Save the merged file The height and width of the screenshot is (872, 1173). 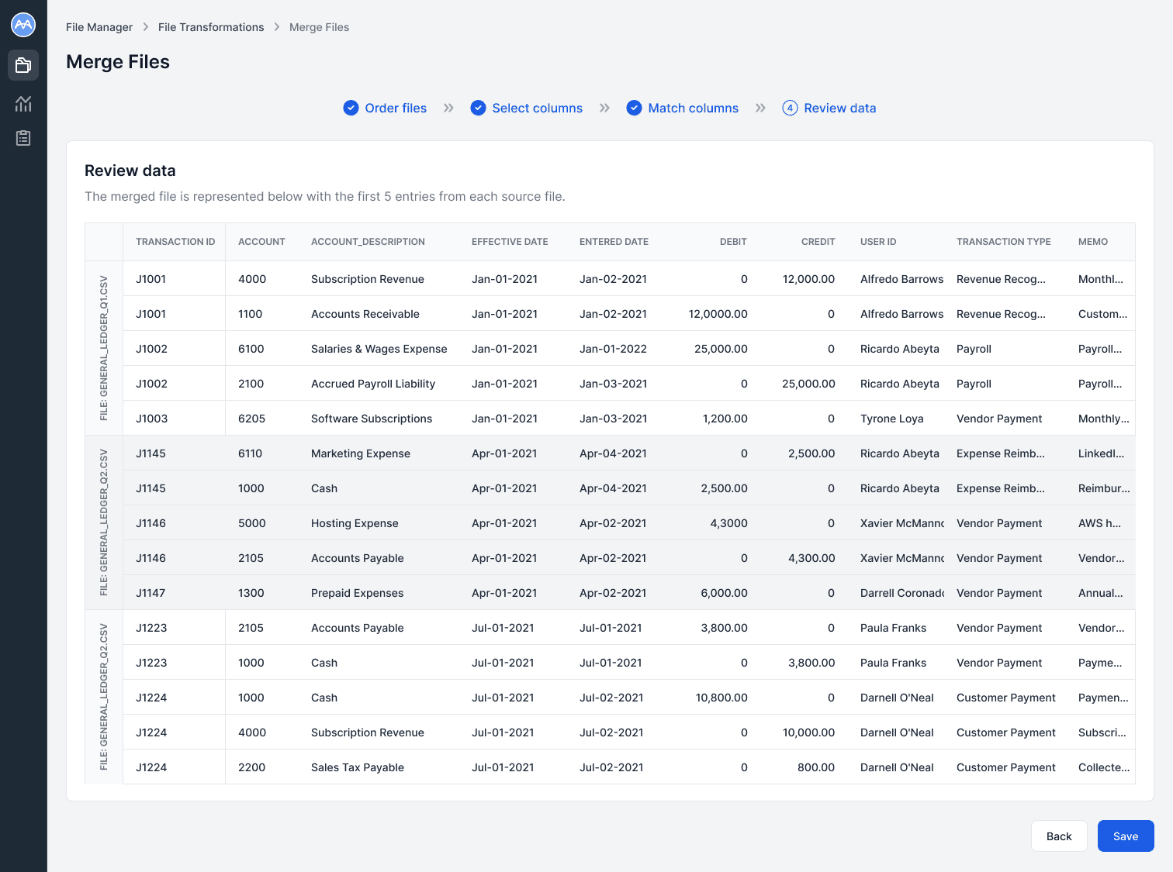1126,836
